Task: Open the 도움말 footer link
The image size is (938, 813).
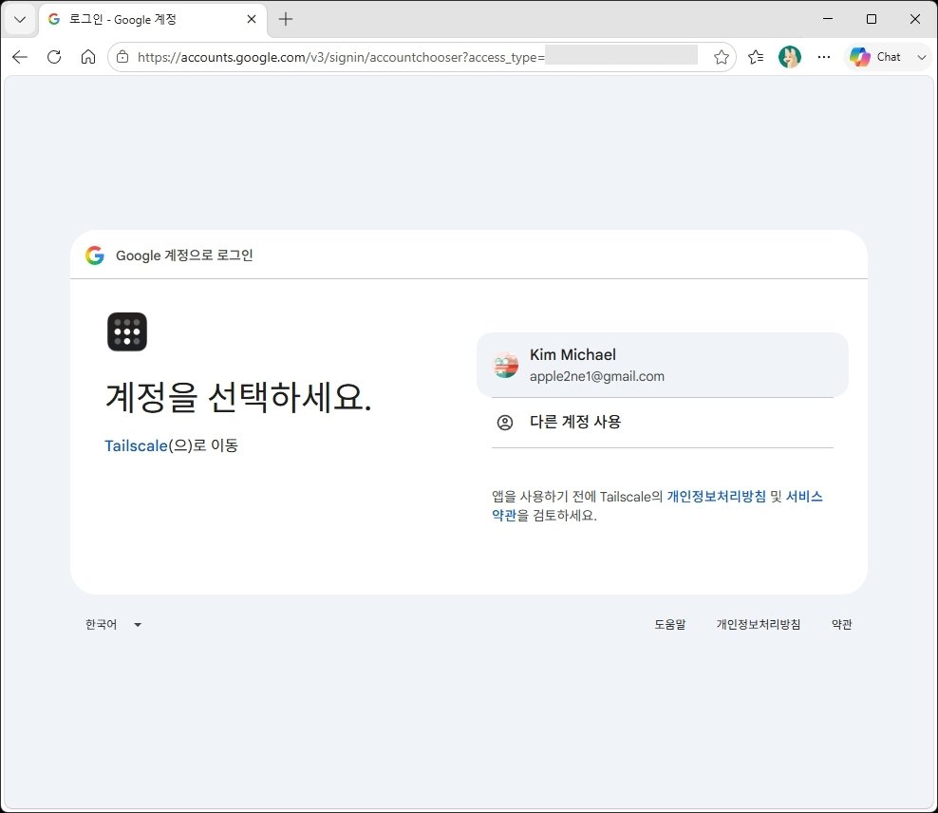Action: tap(670, 625)
